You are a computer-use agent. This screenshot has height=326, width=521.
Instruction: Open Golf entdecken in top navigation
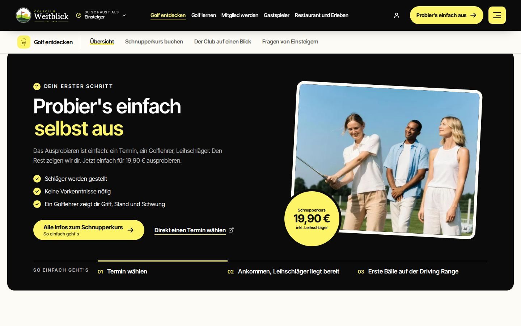tap(168, 15)
